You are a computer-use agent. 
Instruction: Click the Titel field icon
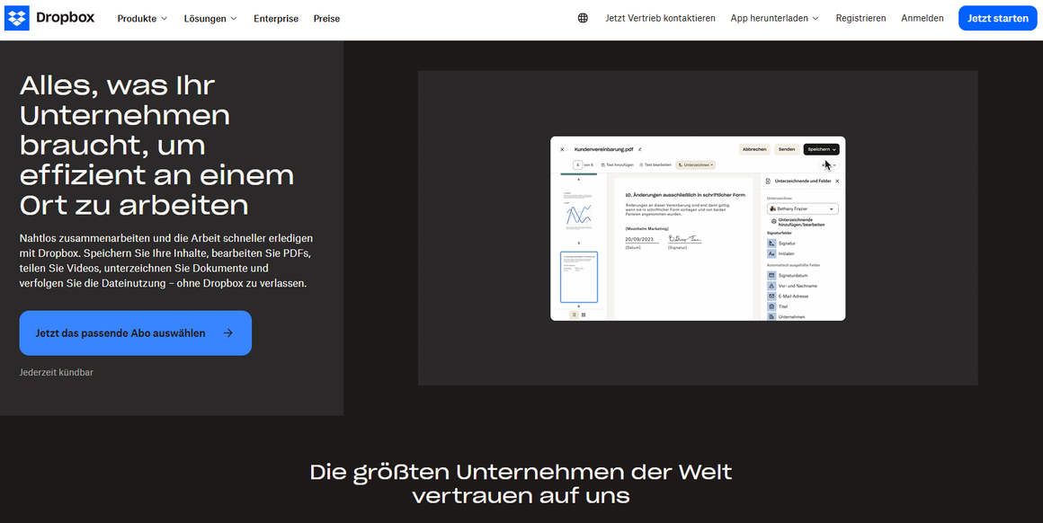tap(771, 306)
